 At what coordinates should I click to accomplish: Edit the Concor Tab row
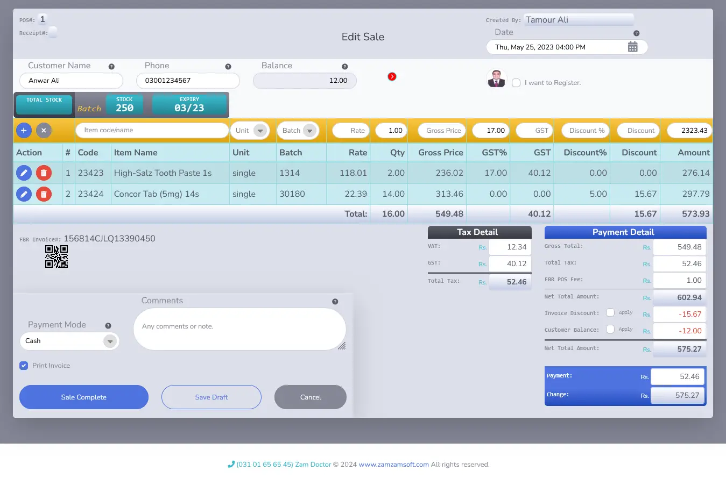click(x=24, y=194)
